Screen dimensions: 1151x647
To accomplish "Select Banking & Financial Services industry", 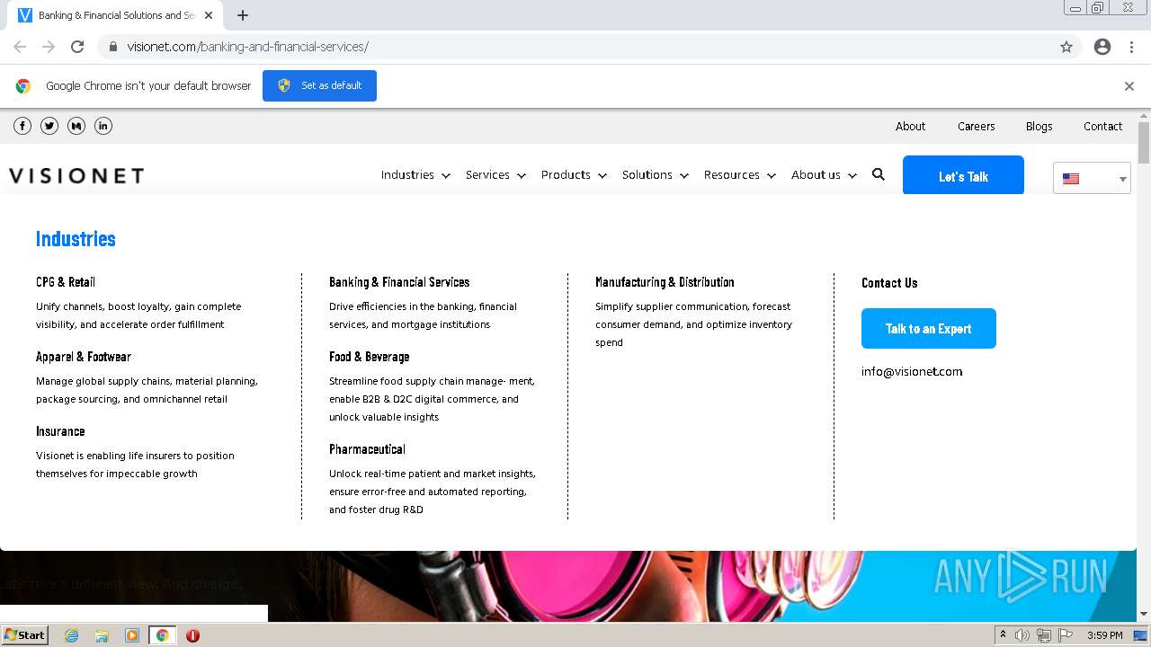I will pyautogui.click(x=399, y=282).
